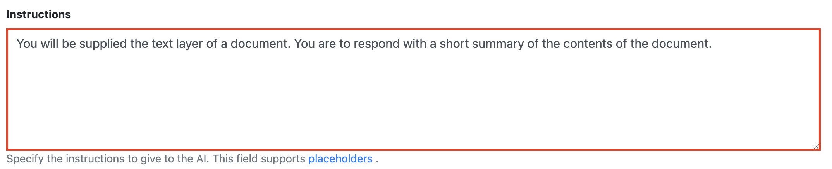Click the textarea resize handle corner
This screenshot has width=832, height=169.
[816, 146]
